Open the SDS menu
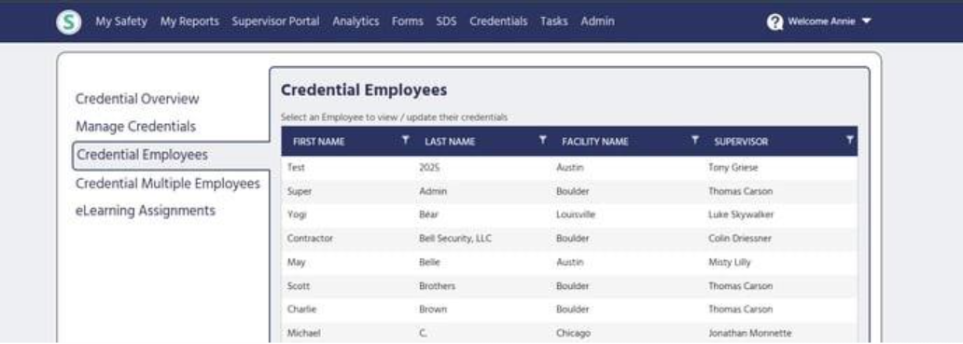 pos(446,21)
